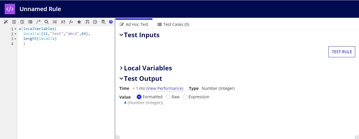This screenshot has width=359, height=139.
Task: Click the star toolbar icon
Action: [x=79, y=22]
